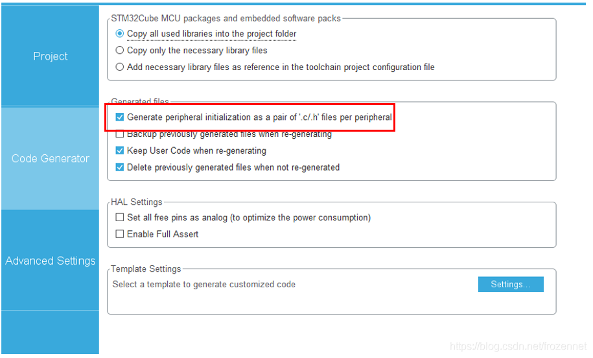
Task: Open the Project tab in sidebar
Action: 51,56
